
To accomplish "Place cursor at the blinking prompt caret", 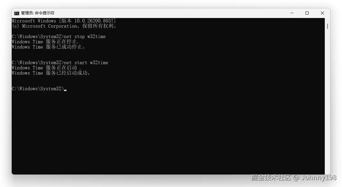I will (65, 90).
